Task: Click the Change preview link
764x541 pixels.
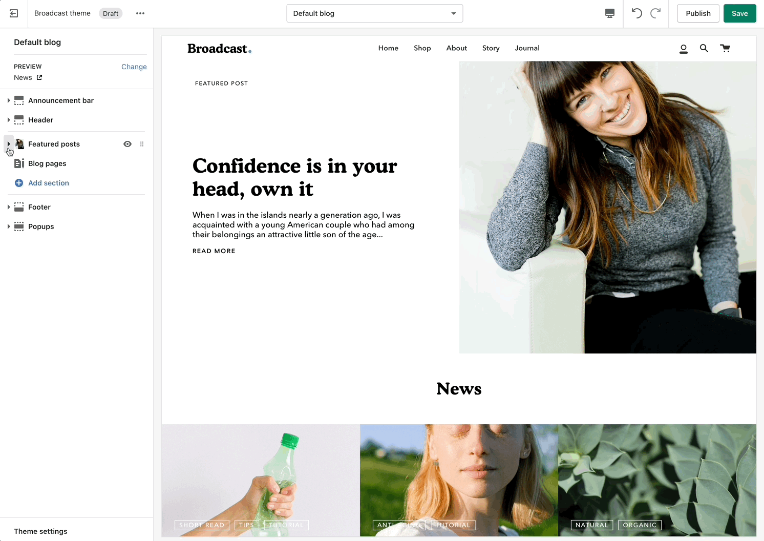Action: tap(134, 67)
